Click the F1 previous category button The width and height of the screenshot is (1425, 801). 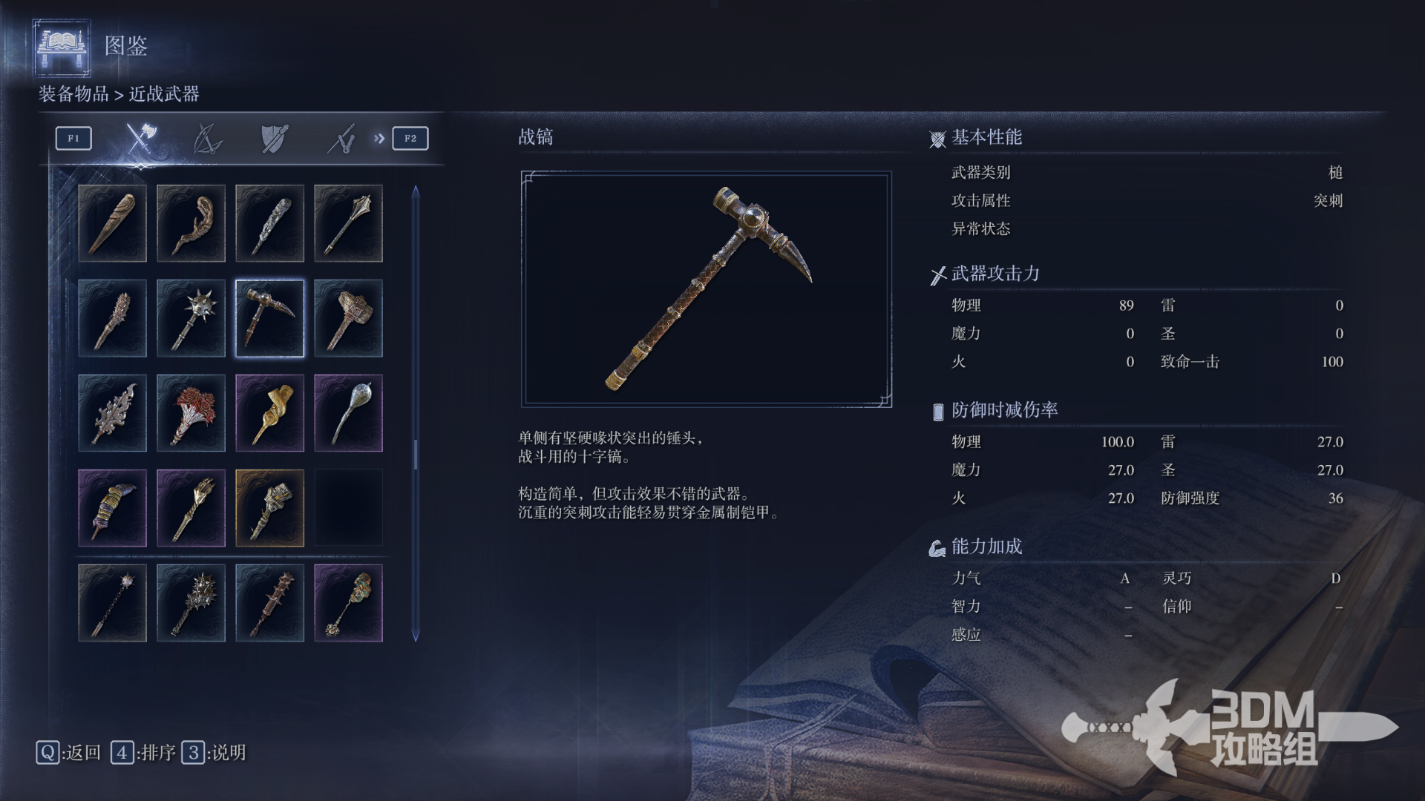73,139
